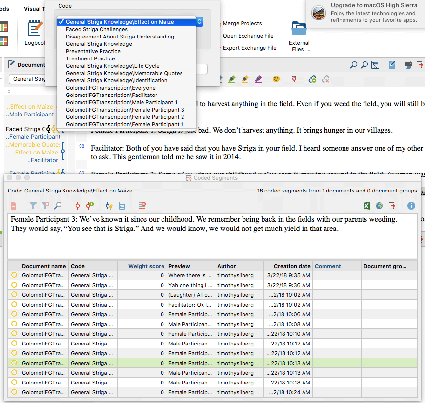Open the filter in Coded Segments
425x403 pixels.
pos(33,206)
